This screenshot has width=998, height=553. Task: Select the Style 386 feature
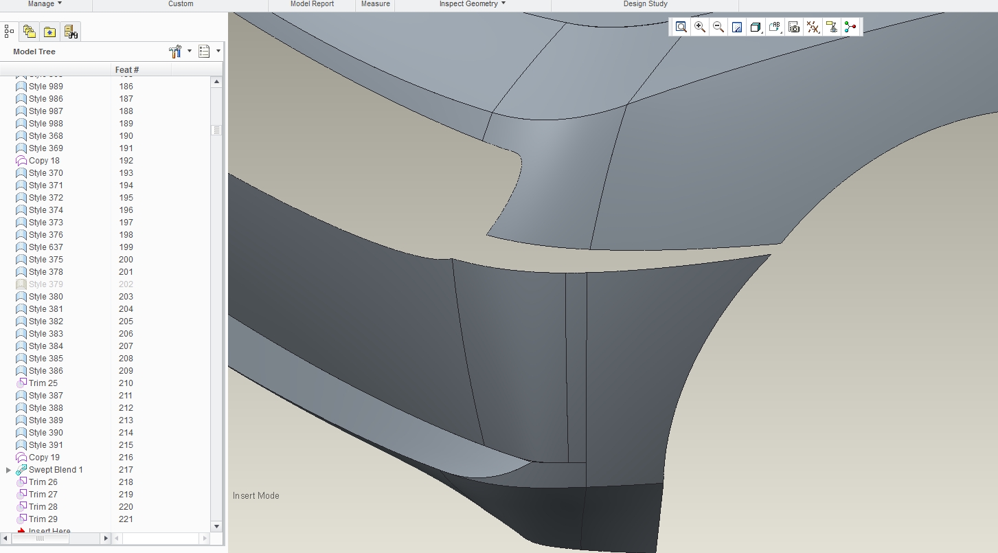pyautogui.click(x=46, y=371)
